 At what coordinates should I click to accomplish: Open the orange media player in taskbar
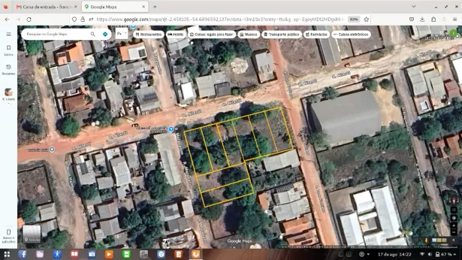(x=109, y=254)
